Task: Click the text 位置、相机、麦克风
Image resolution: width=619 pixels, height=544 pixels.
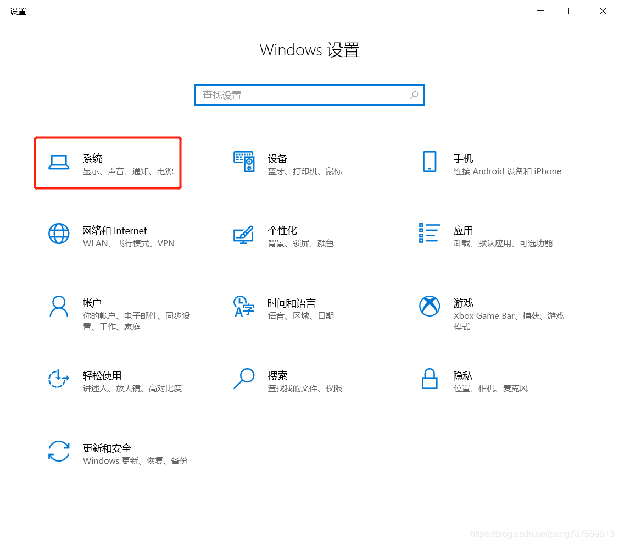Action: [490, 388]
